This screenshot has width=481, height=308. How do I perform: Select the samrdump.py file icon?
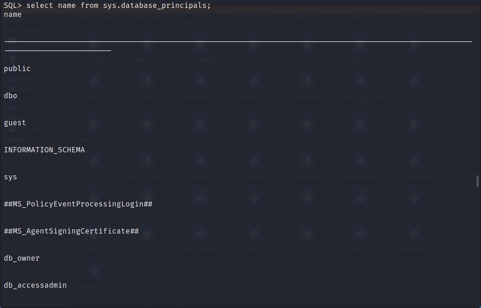pyautogui.click(x=361, y=161)
